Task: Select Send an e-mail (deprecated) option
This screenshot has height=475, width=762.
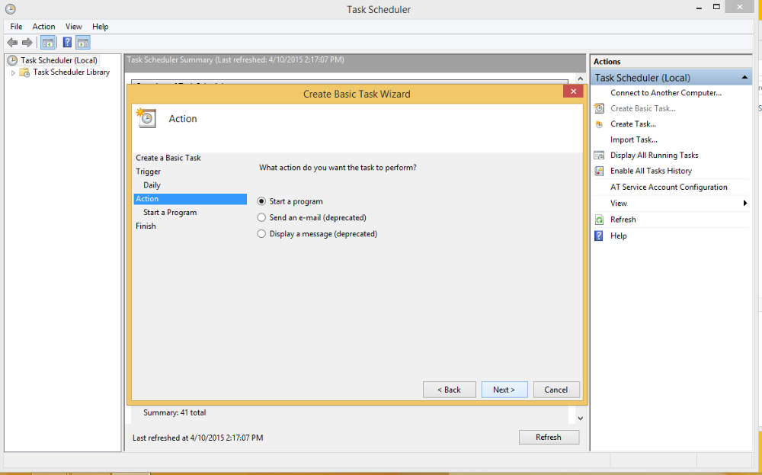Action: pyautogui.click(x=261, y=217)
